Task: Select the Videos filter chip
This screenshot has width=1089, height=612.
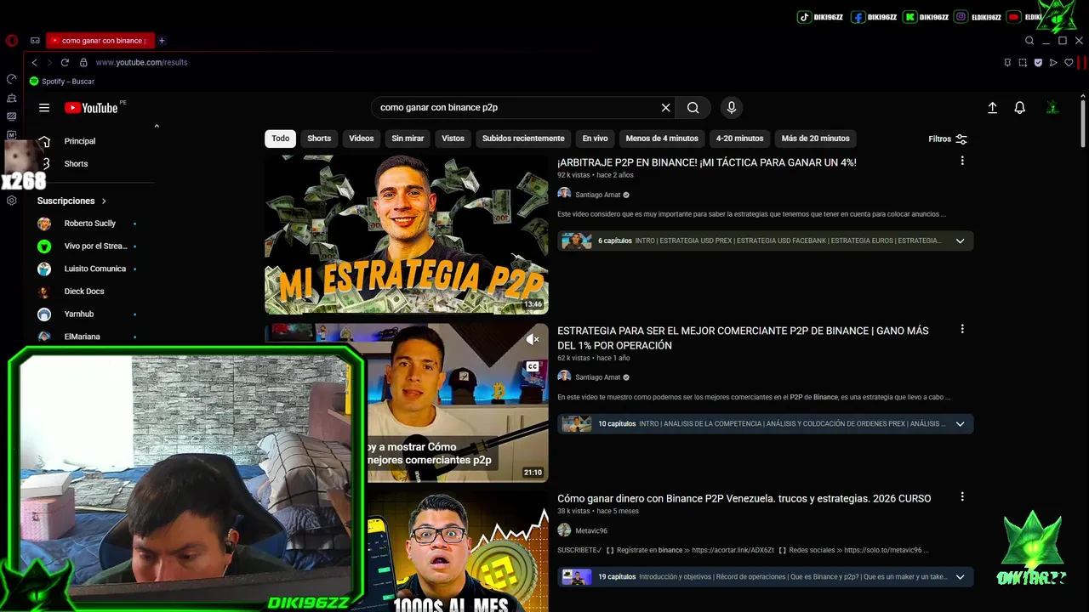Action: click(362, 139)
